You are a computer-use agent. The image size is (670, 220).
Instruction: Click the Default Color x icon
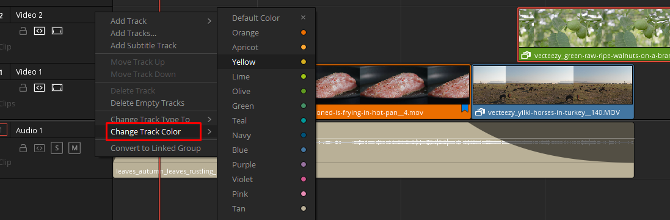coord(304,18)
